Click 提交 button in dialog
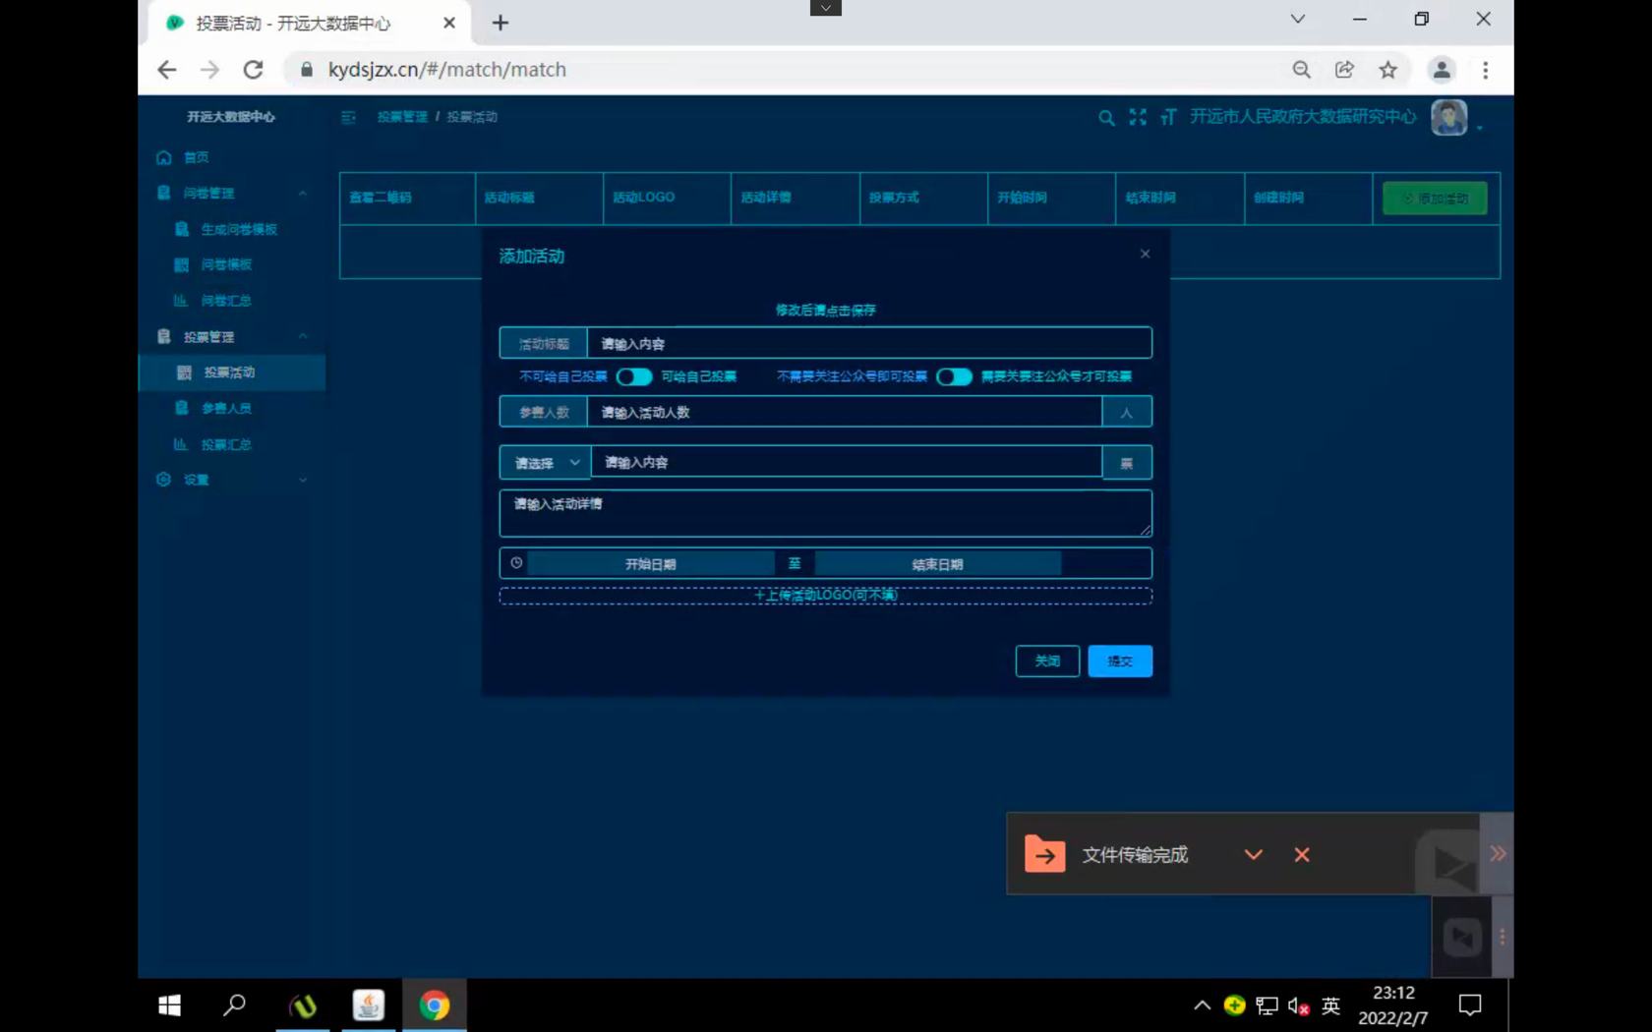This screenshot has height=1032, width=1652. tap(1120, 661)
